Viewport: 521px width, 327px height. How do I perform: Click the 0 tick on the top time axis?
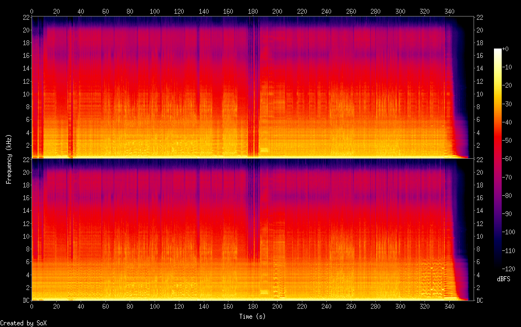click(x=32, y=11)
